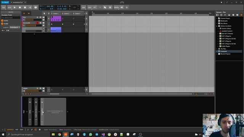Image resolution: width=244 pixels, height=137 pixels.
Task: Launch the purple clip on kick track
Action: tap(52, 17)
